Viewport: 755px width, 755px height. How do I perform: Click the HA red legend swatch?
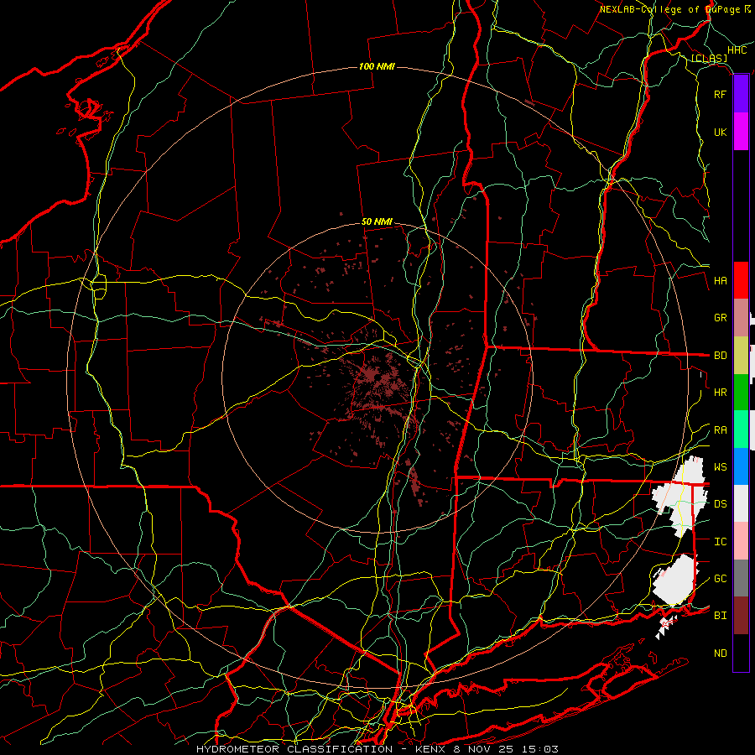[741, 280]
